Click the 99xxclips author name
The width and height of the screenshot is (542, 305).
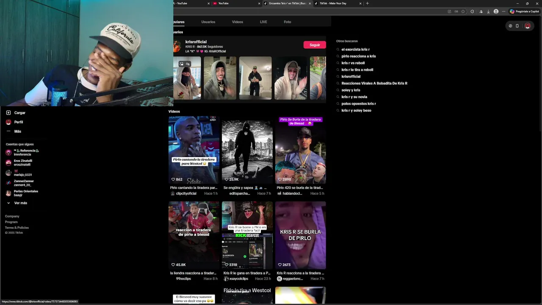[x=183, y=279]
